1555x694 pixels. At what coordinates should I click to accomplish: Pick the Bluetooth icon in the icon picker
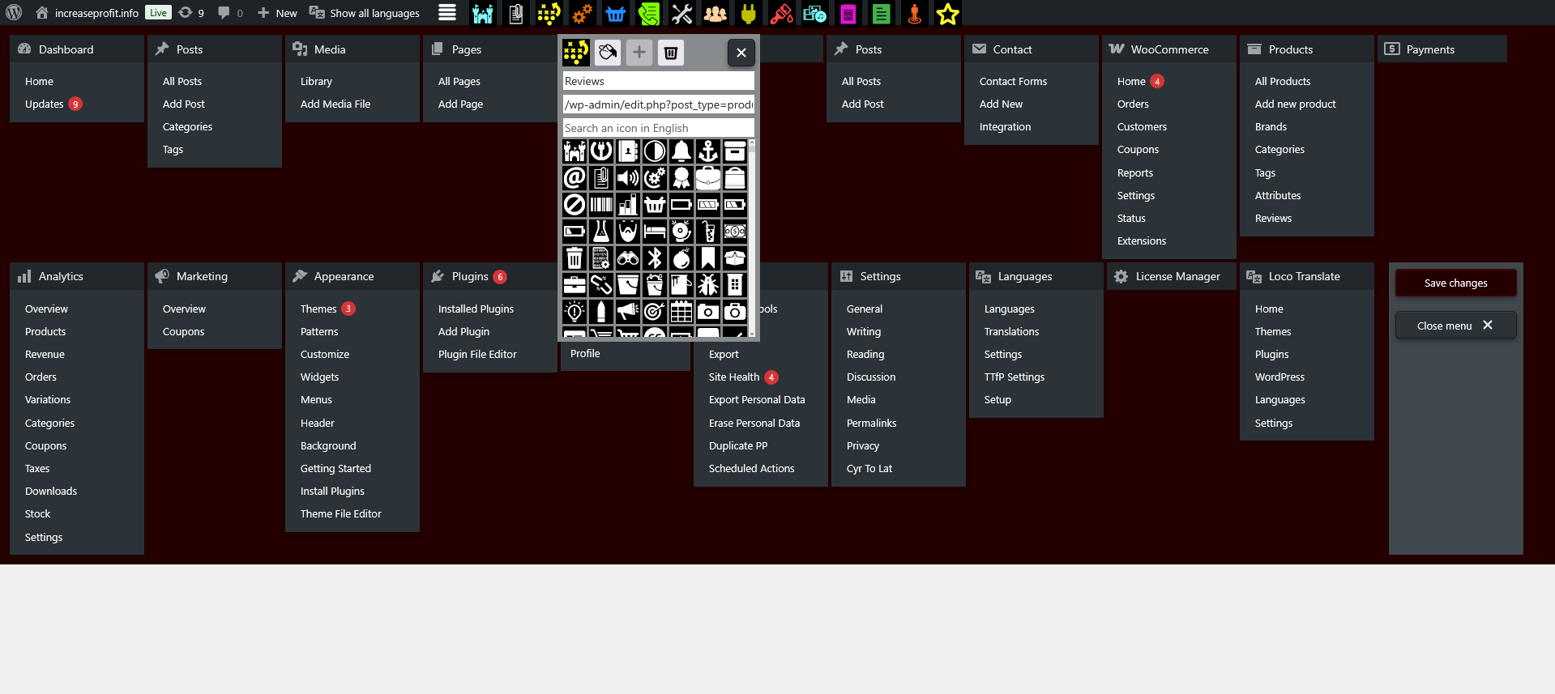[x=655, y=258]
